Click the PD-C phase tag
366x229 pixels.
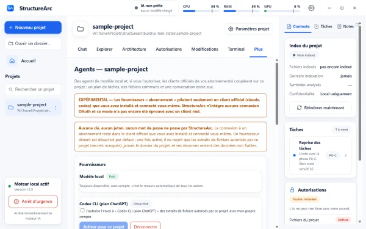pos(333,155)
